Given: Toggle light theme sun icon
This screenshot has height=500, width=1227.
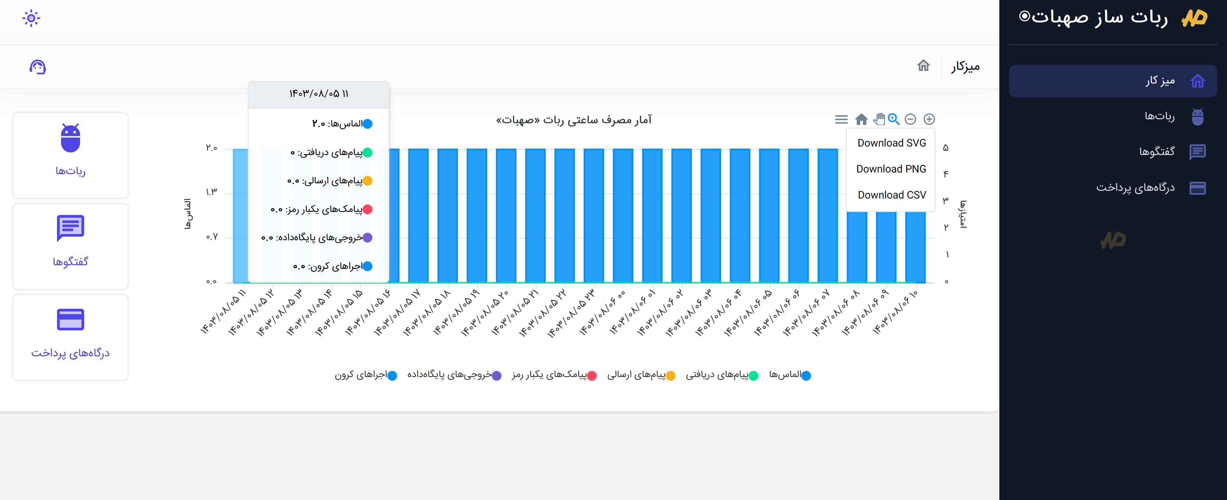Looking at the screenshot, I should click(x=31, y=19).
